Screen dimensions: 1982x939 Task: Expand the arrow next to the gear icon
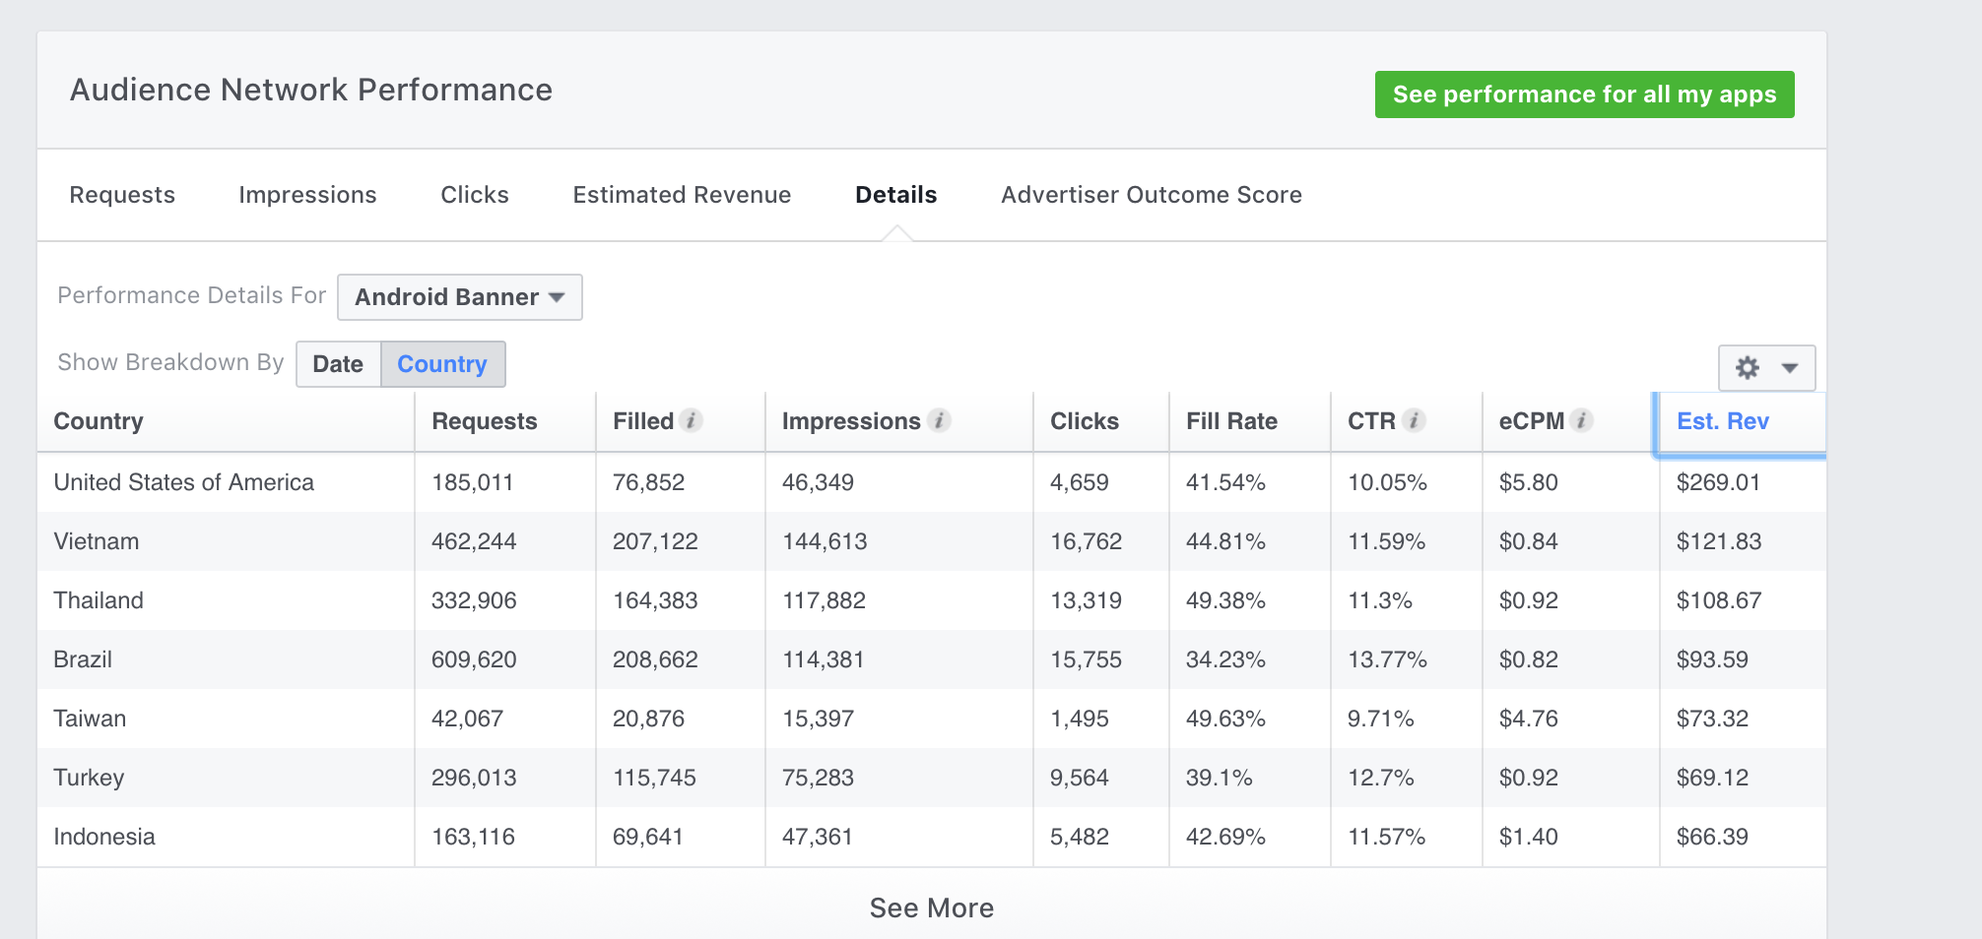[x=1790, y=368]
